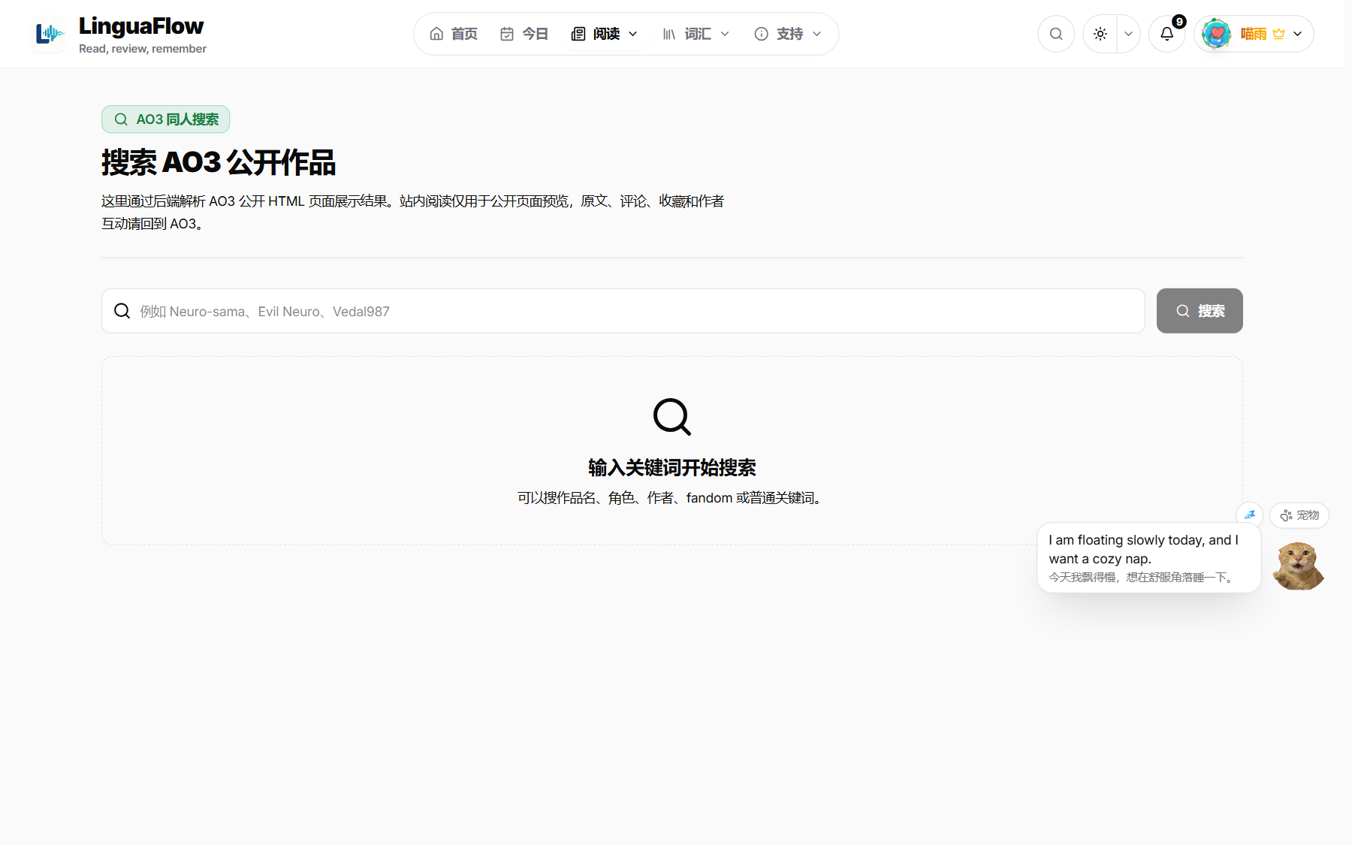
Task: Focus the AO3 keyword search field
Action: coord(623,311)
